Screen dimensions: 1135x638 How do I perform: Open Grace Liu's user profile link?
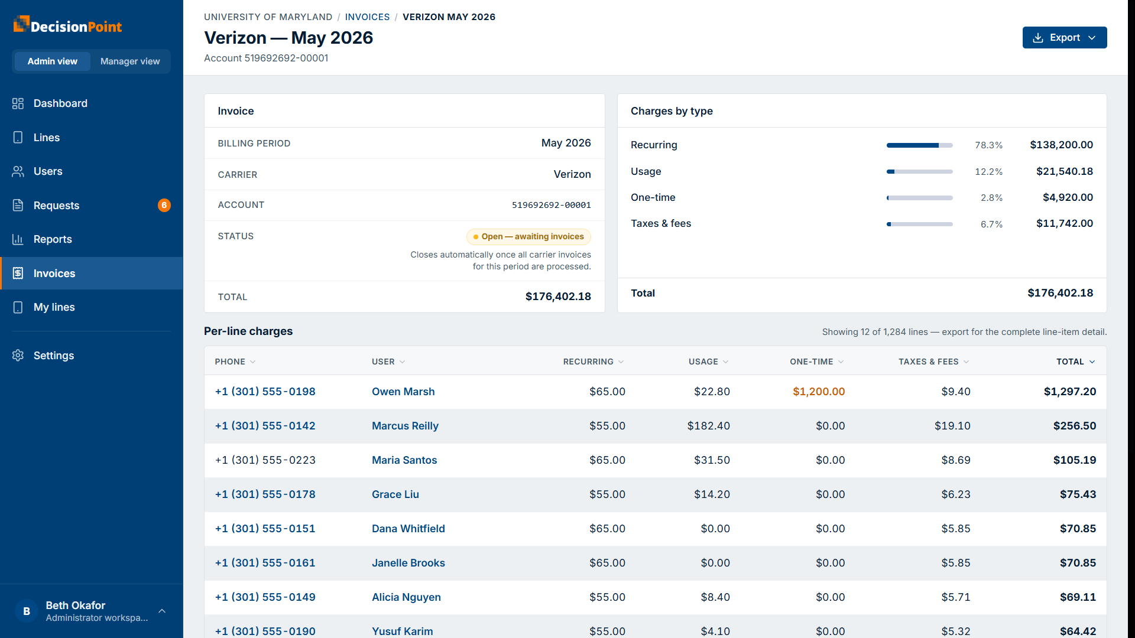(x=395, y=494)
